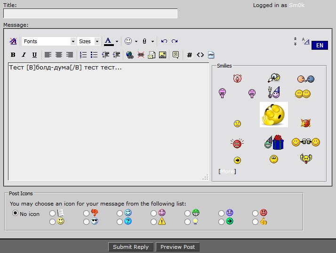336x253 pixels.
Task: Open the smilies dropdown arrow in toolbar
Action: 136,41
